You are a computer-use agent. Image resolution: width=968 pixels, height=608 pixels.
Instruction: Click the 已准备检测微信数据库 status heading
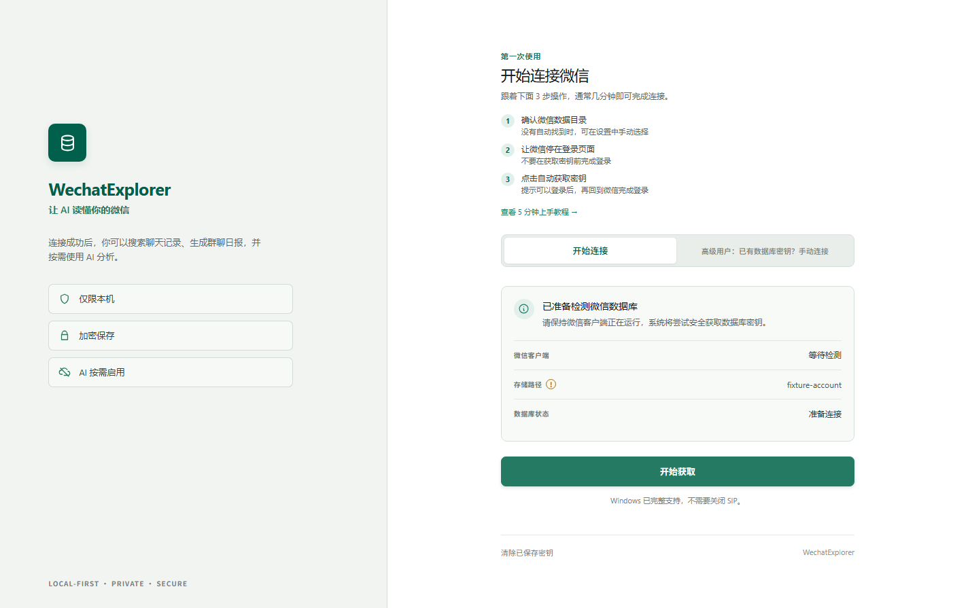(x=590, y=307)
